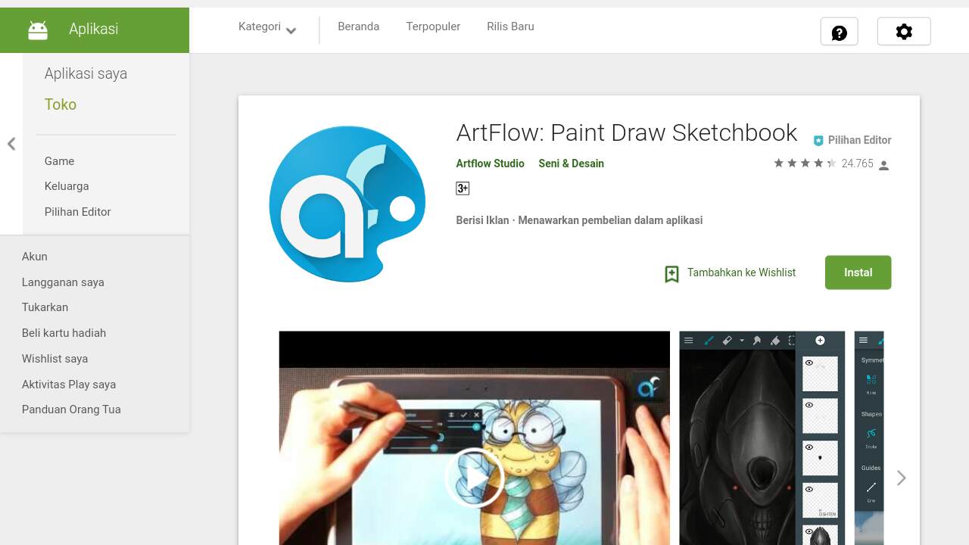This screenshot has width=969, height=545.
Task: Select Toko in the sidebar
Action: click(61, 104)
